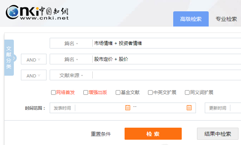
Task: Open start date calendar picker
Action: tap(128, 108)
